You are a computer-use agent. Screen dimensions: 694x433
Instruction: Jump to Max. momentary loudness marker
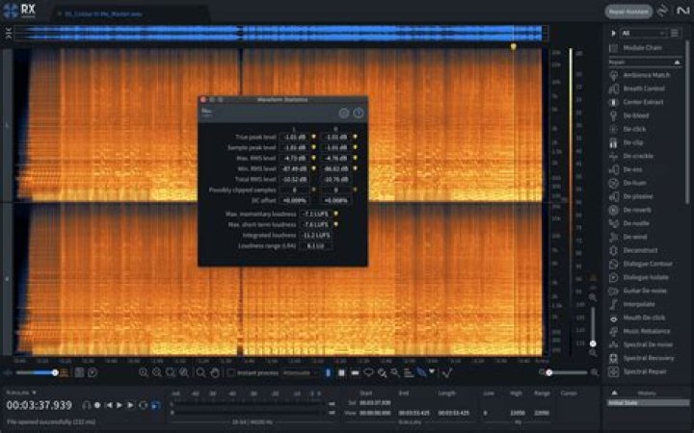(334, 213)
